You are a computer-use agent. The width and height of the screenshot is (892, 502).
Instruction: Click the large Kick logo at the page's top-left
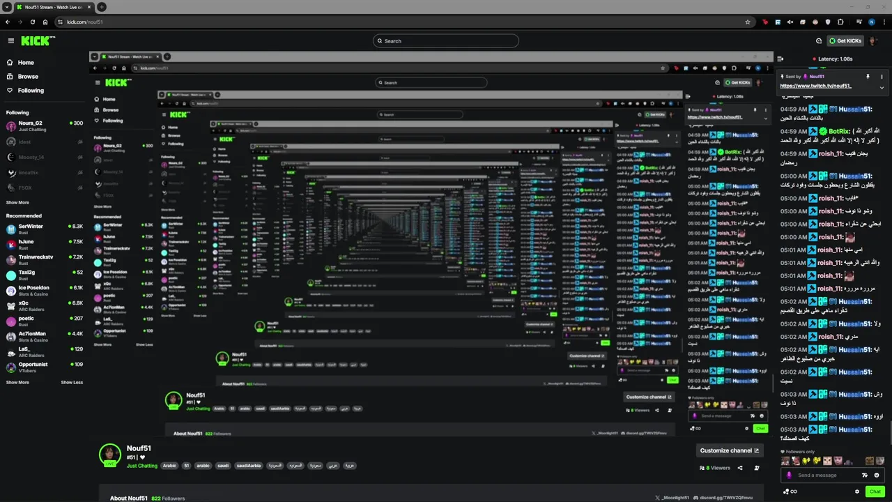(38, 41)
